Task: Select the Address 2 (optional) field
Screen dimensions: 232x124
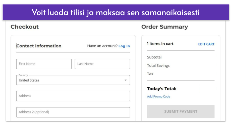Action: 73,112
